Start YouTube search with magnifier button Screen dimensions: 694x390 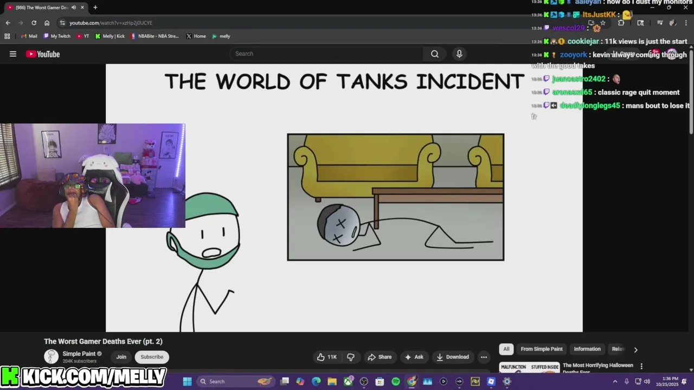click(434, 54)
